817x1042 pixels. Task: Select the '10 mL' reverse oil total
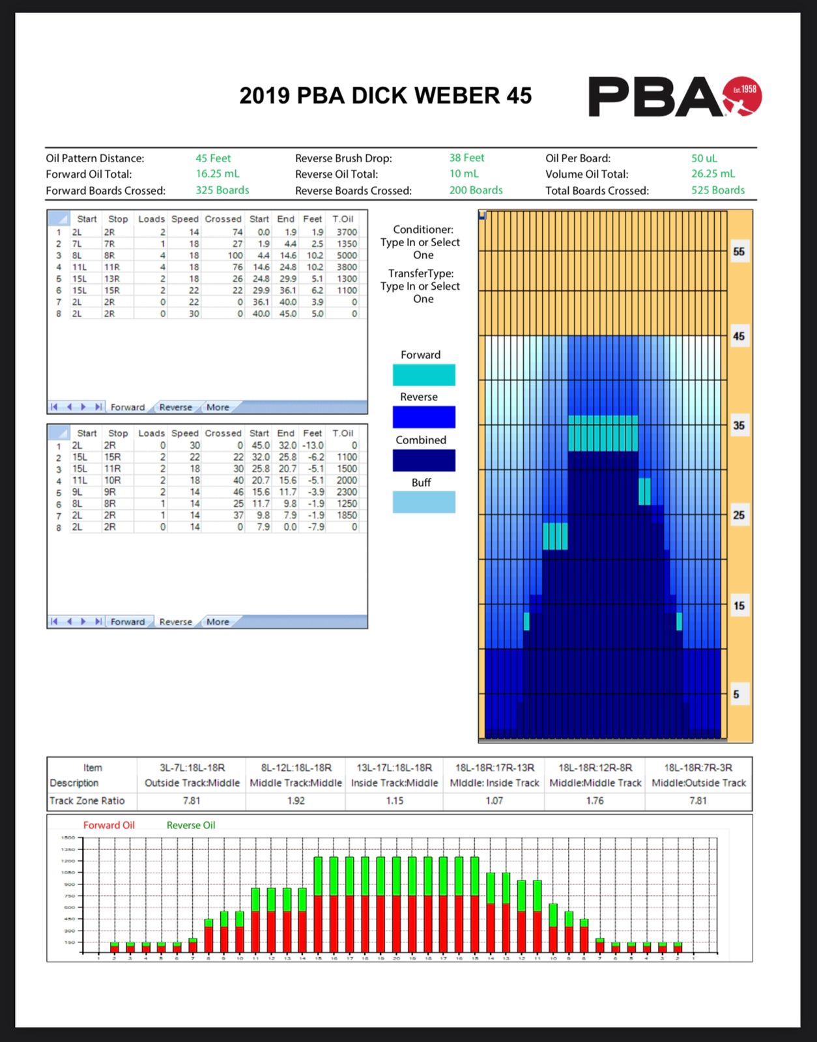(x=464, y=174)
